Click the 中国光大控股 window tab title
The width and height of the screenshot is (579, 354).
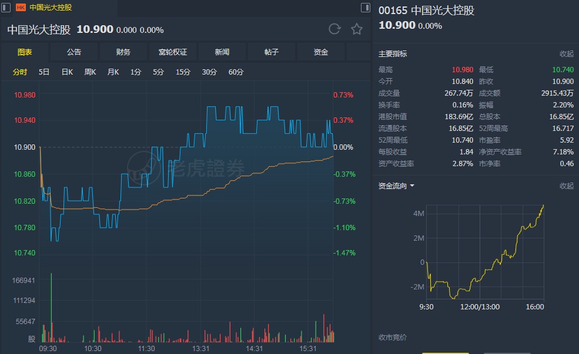pos(51,8)
